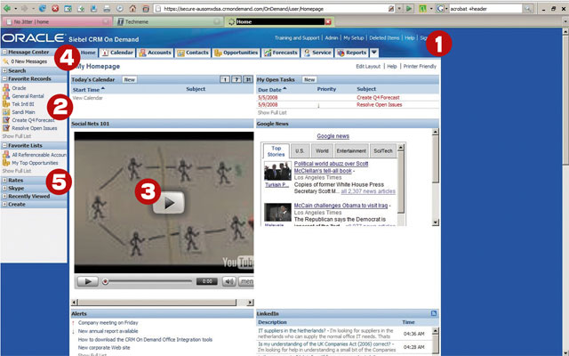Click the browser Reload icon
This screenshot has width=569, height=356.
43,8
